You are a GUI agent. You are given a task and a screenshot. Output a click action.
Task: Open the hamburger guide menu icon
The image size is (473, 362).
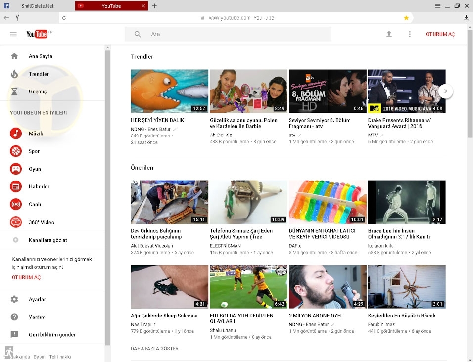tap(13, 34)
